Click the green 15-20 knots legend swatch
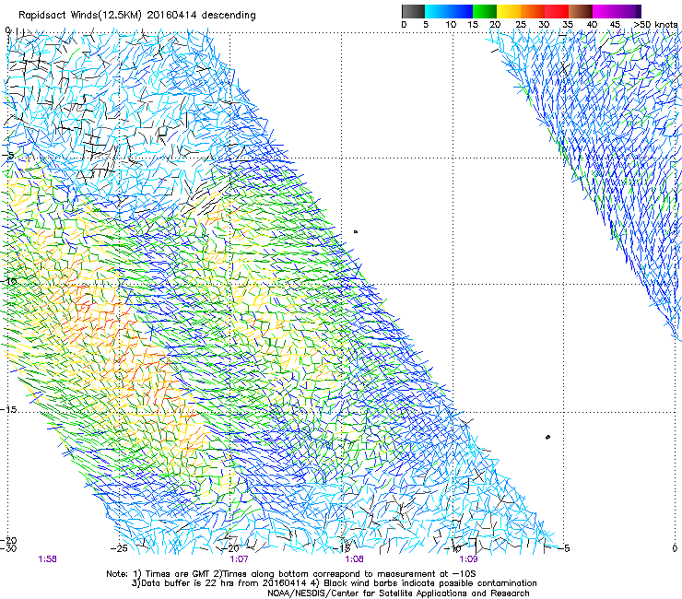 (x=485, y=11)
